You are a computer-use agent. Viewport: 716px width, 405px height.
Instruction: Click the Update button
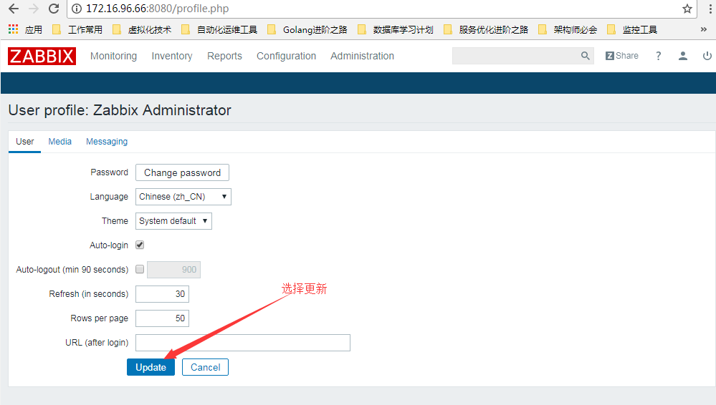pyautogui.click(x=151, y=367)
